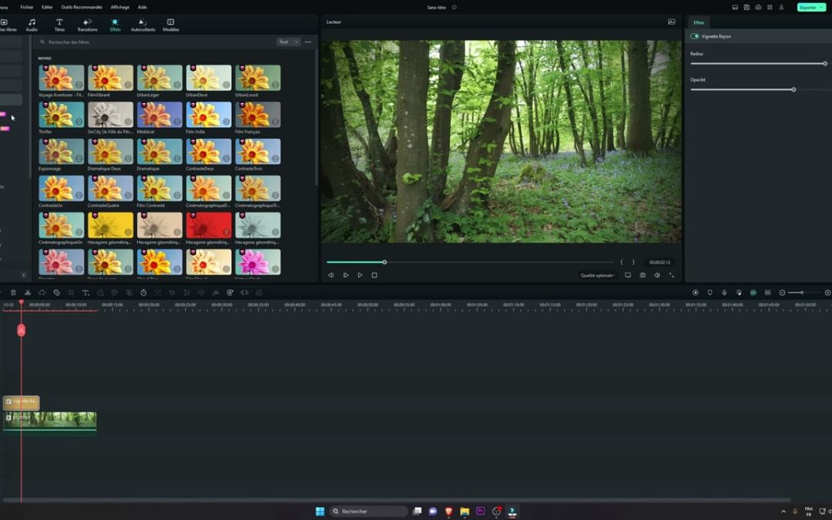Step back one frame in the player
Image resolution: width=832 pixels, height=520 pixels.
coord(330,275)
